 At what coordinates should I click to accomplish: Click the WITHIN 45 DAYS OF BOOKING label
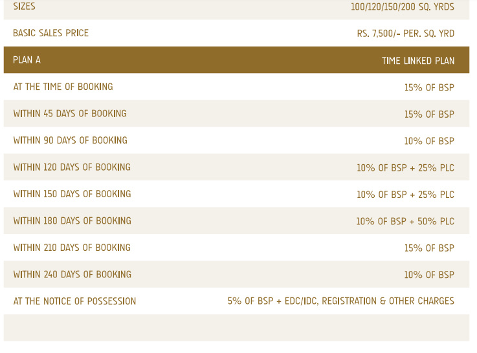pos(70,114)
